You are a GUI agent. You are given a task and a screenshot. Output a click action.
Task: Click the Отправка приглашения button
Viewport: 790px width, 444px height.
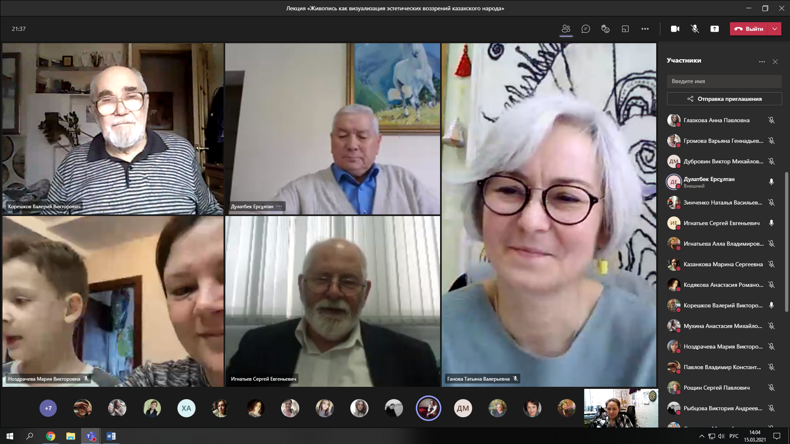coord(724,99)
